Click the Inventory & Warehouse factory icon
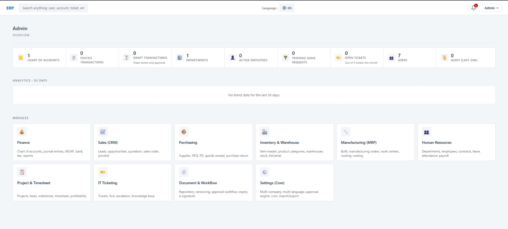The width and height of the screenshot is (508, 229). (264, 132)
